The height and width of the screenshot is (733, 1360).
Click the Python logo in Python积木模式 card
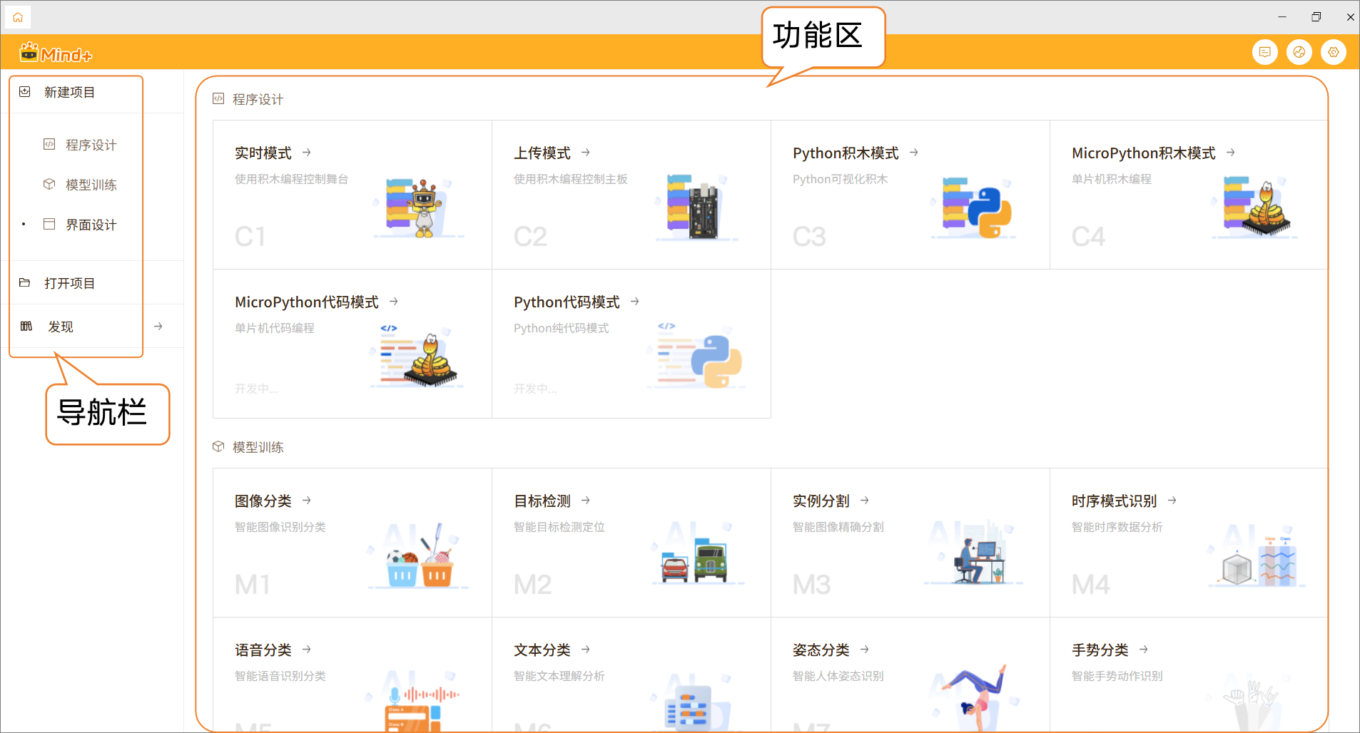tap(993, 212)
